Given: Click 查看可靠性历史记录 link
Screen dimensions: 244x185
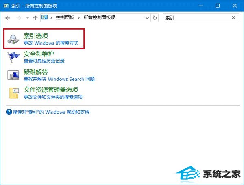Looking at the screenshot, I should pyautogui.click(x=44, y=61).
